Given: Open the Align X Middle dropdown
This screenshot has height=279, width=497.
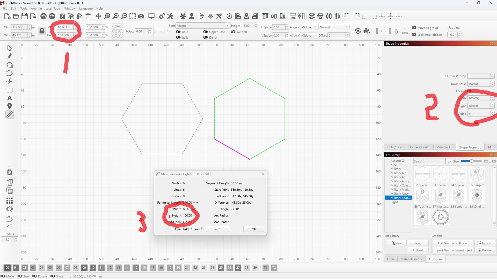Looking at the screenshot, I should (x=309, y=27).
